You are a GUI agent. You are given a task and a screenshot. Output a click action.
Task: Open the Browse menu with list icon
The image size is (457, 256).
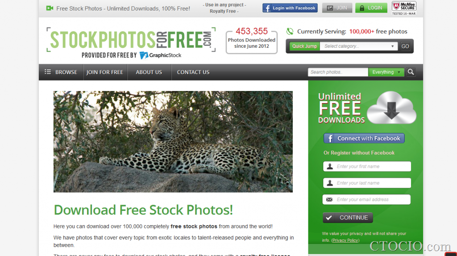click(61, 72)
